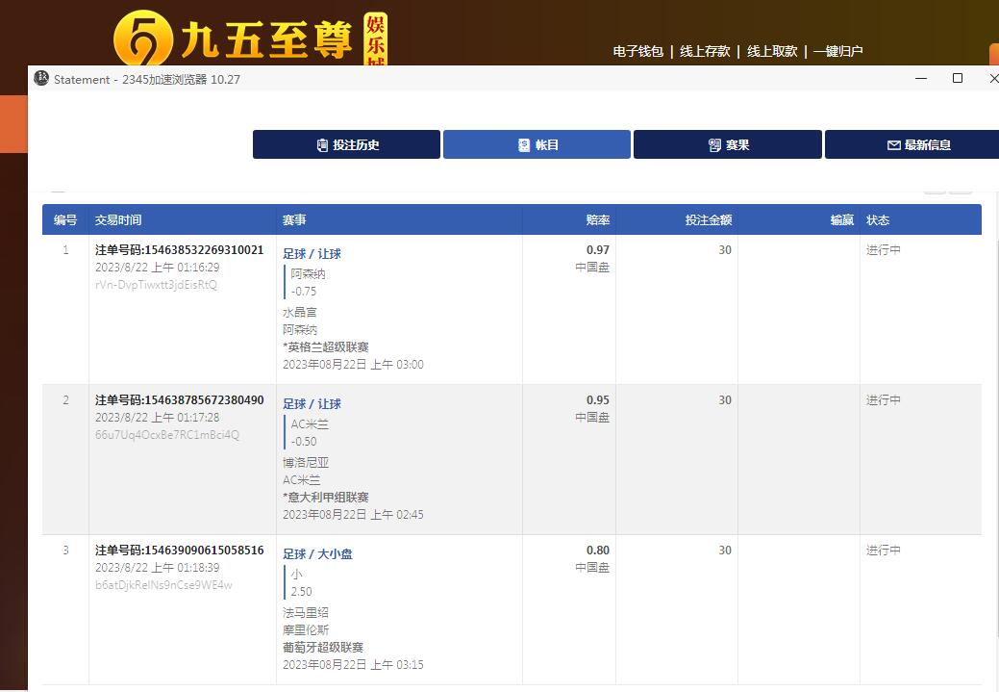Screen dimensions: 999x692
Task: Open the 投注历史 betting history tab
Action: pyautogui.click(x=346, y=144)
